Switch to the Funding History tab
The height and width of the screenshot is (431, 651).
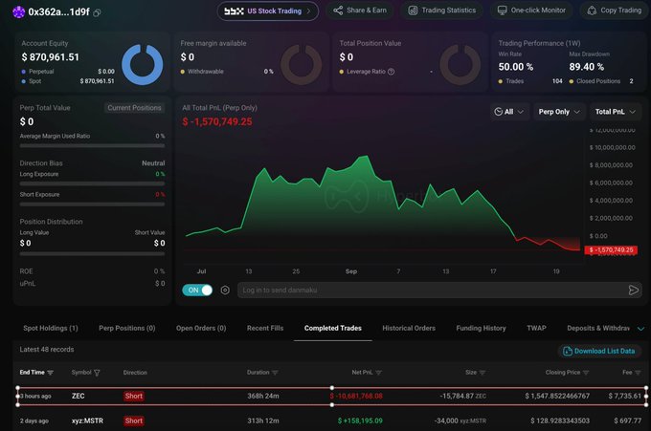point(481,328)
